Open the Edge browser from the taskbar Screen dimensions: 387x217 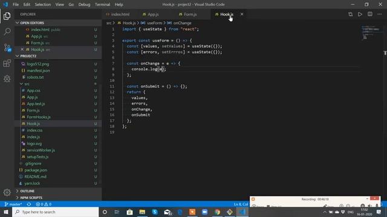tap(180, 212)
